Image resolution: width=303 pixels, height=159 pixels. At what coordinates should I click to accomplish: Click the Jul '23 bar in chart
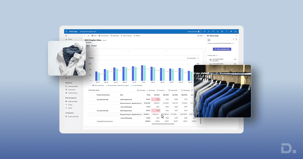click(142, 73)
